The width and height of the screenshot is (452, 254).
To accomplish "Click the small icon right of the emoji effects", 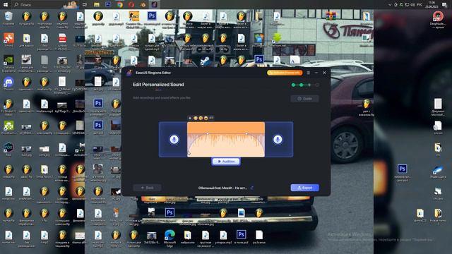I will (x=211, y=118).
